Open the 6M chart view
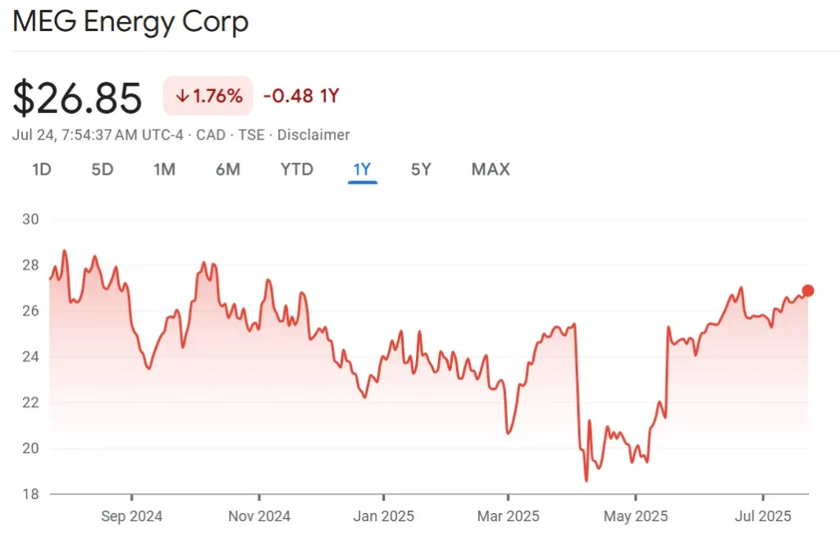The height and width of the screenshot is (536, 840). [227, 170]
